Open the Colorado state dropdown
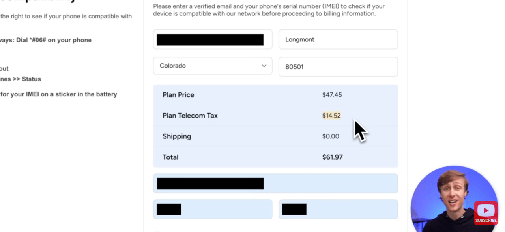The width and height of the screenshot is (505, 232). pos(213,66)
